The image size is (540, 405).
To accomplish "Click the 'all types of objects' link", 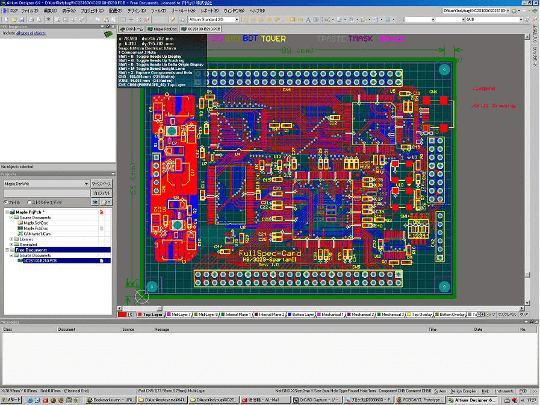I will coord(31,33).
